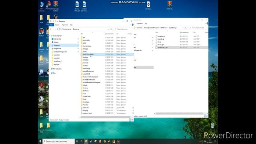
Task: Click Help icon in right Explorer window
Action: 207,24
